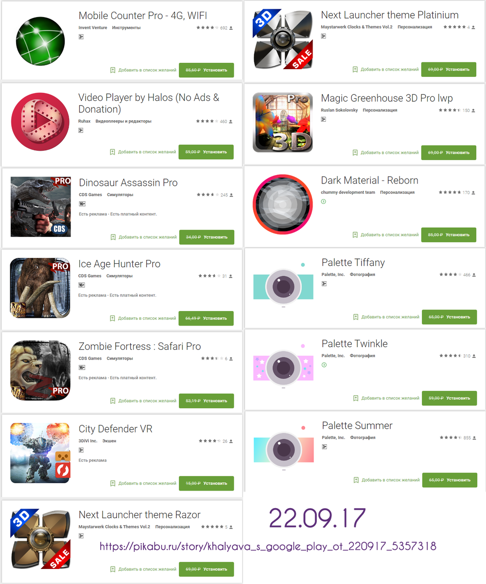486x584 pixels.
Task: Add Dark Material - Reborn to wishlist
Action: click(385, 235)
